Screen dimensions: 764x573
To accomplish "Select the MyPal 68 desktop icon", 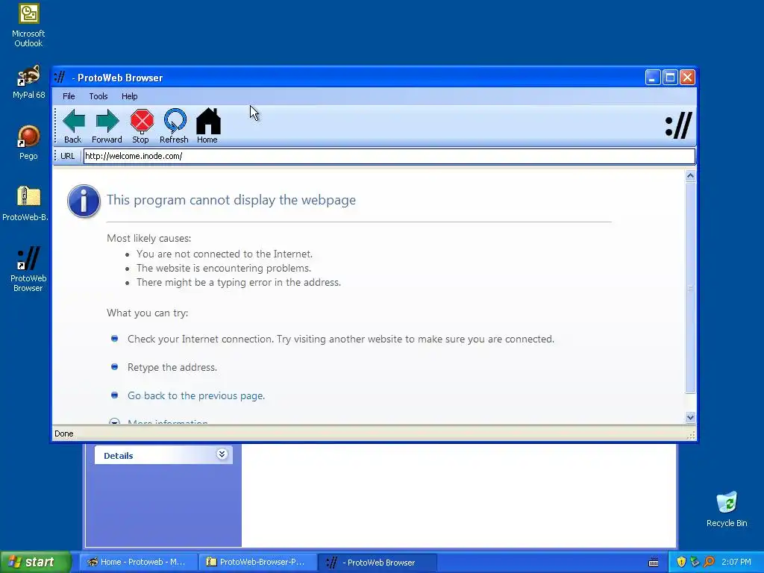I will coord(29,82).
